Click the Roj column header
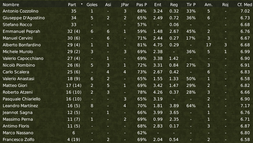This screenshot has width=253, height=143. pyautogui.click(x=225, y=5)
